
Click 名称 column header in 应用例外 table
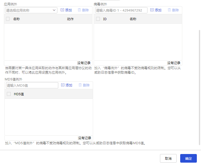pyautogui.click(x=17, y=19)
